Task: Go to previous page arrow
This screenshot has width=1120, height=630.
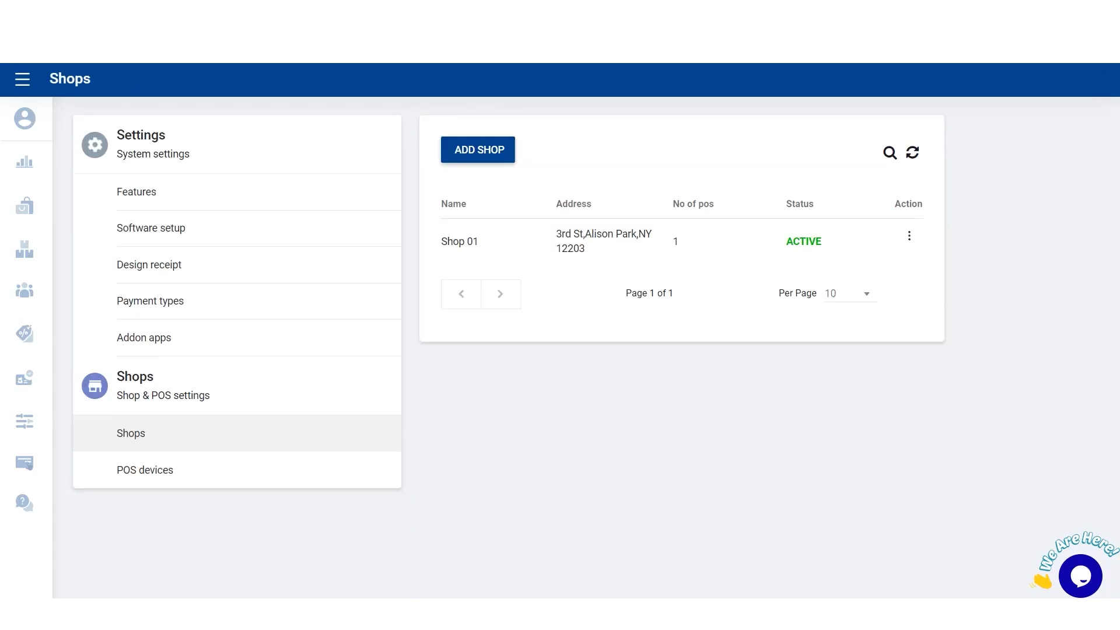Action: (461, 294)
